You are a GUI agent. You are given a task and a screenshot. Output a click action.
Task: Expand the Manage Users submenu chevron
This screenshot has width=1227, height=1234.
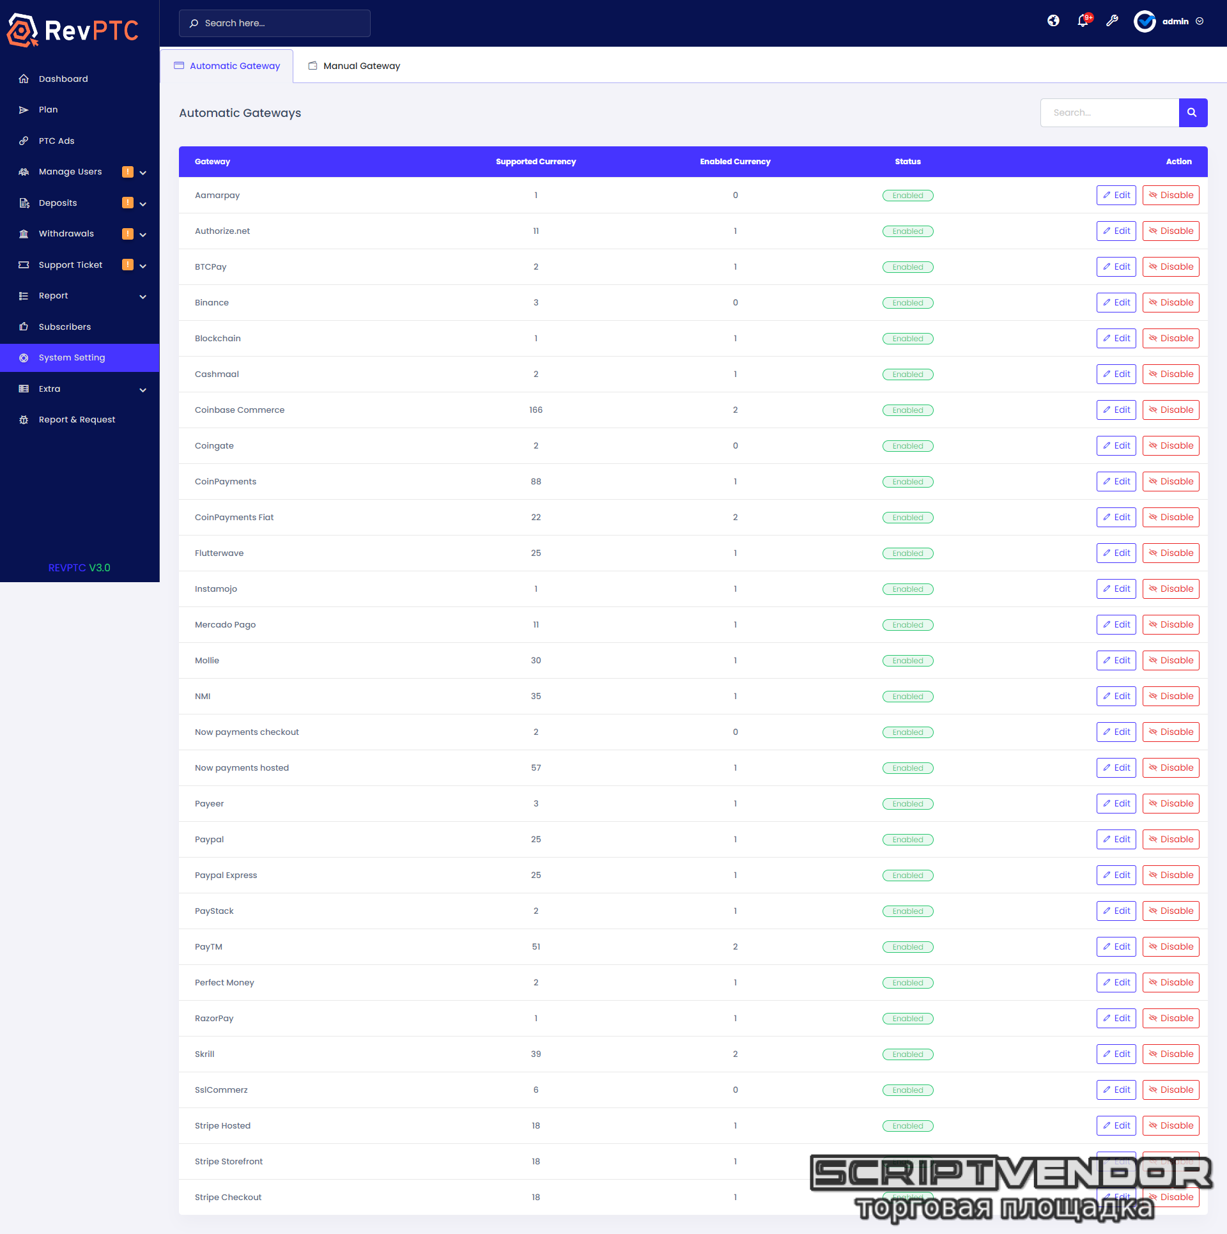point(143,173)
